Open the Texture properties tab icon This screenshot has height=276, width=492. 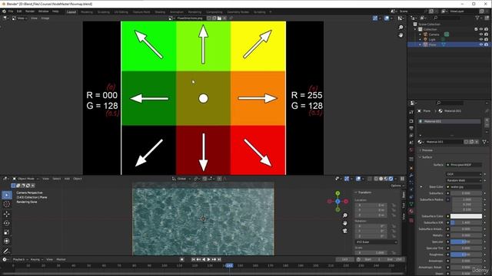coord(411,220)
